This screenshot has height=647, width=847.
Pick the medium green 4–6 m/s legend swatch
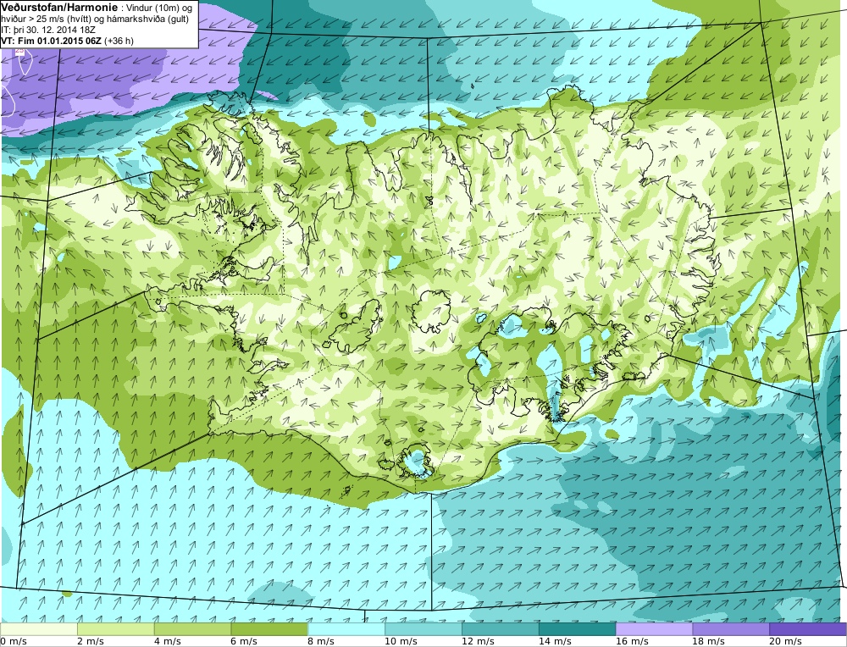coord(192,629)
